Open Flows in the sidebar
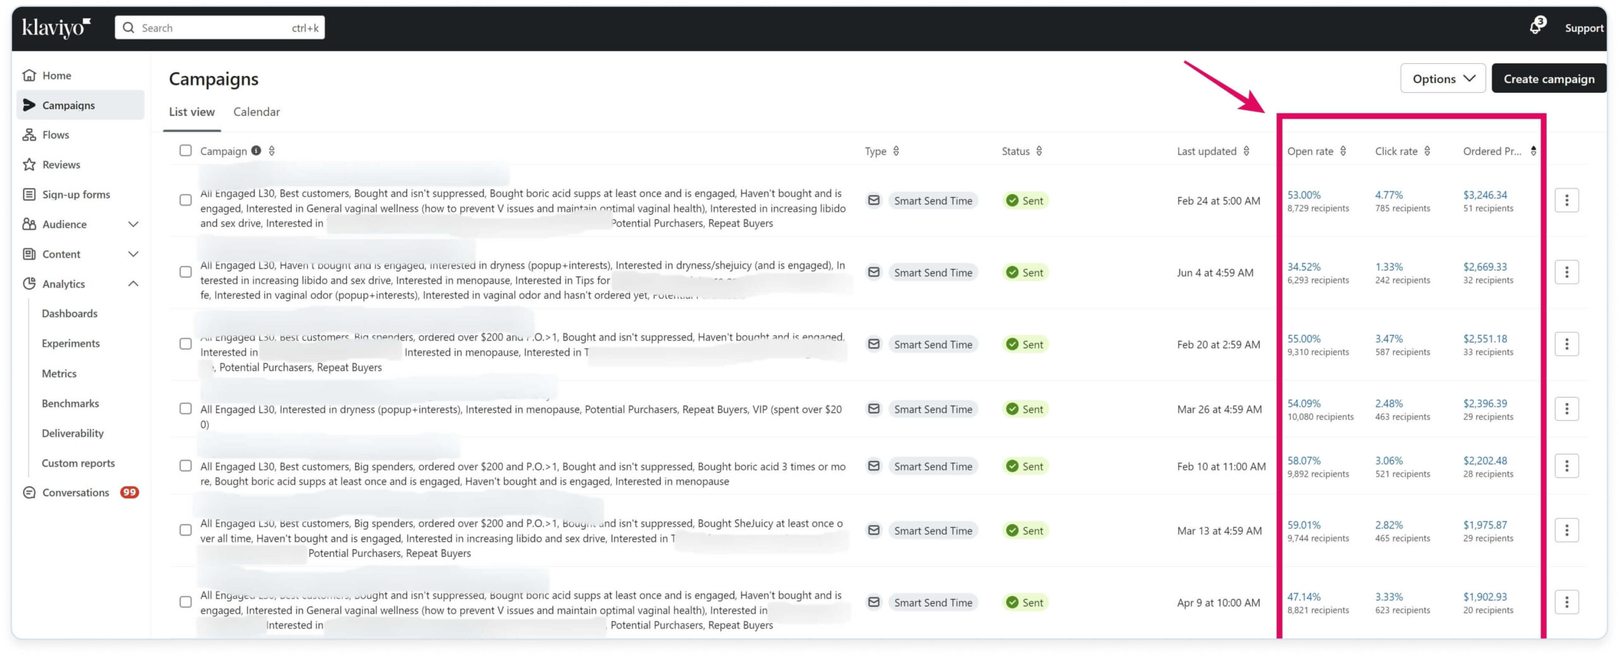Image resolution: width=1619 pixels, height=656 pixels. click(56, 135)
